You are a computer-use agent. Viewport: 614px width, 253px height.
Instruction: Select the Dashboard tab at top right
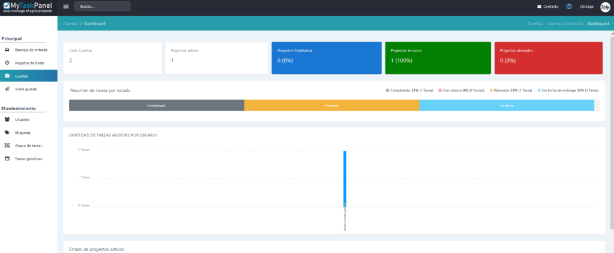pos(598,23)
